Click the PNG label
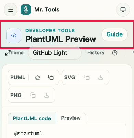This screenshot has width=134, height=138. click(x=16, y=95)
